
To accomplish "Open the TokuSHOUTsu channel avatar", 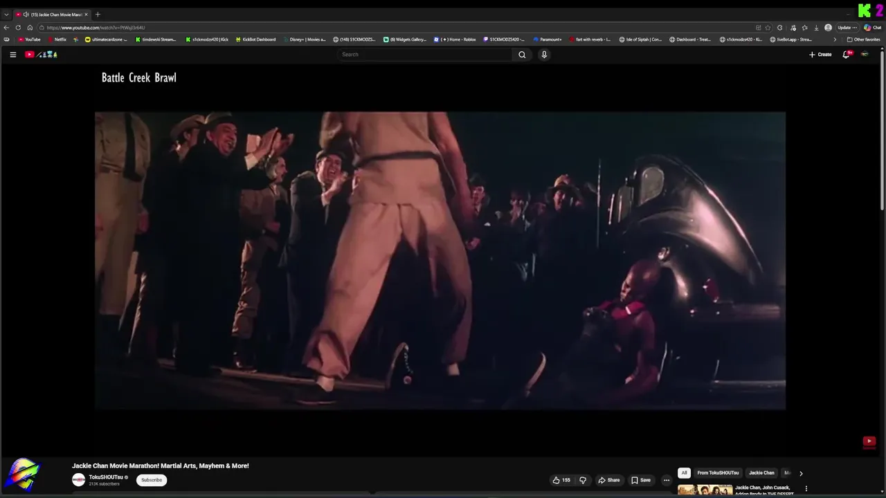I will (79, 480).
